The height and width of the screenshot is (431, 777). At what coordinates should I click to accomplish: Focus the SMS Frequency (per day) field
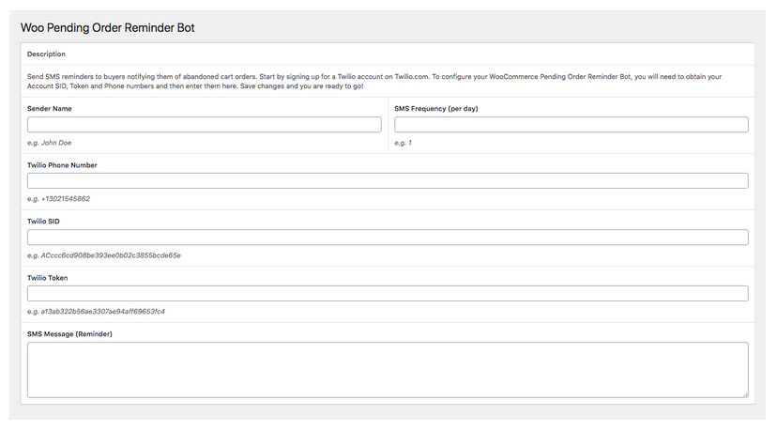click(571, 125)
